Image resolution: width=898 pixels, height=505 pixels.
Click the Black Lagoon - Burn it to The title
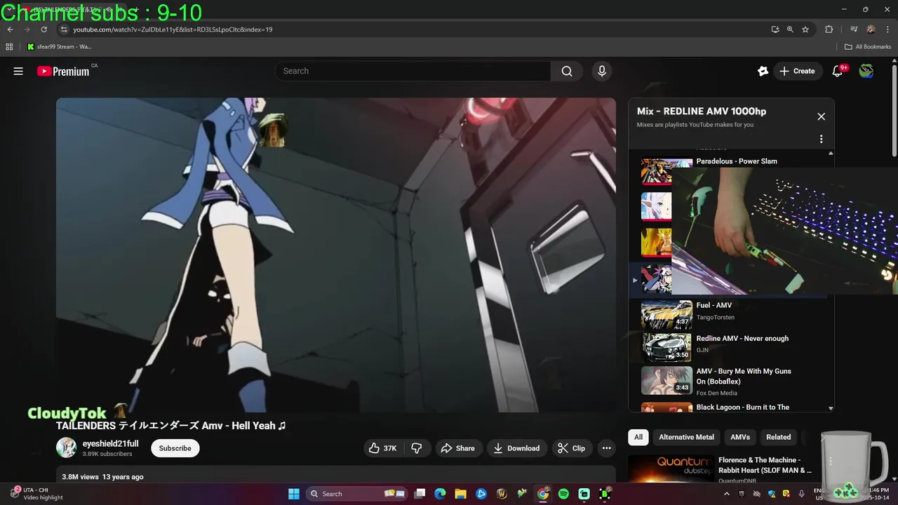point(742,407)
